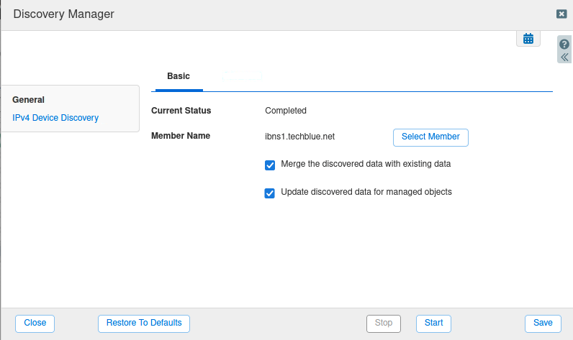Open IPv4 Device Discovery settings
Screen dimensions: 573x340
(x=55, y=118)
